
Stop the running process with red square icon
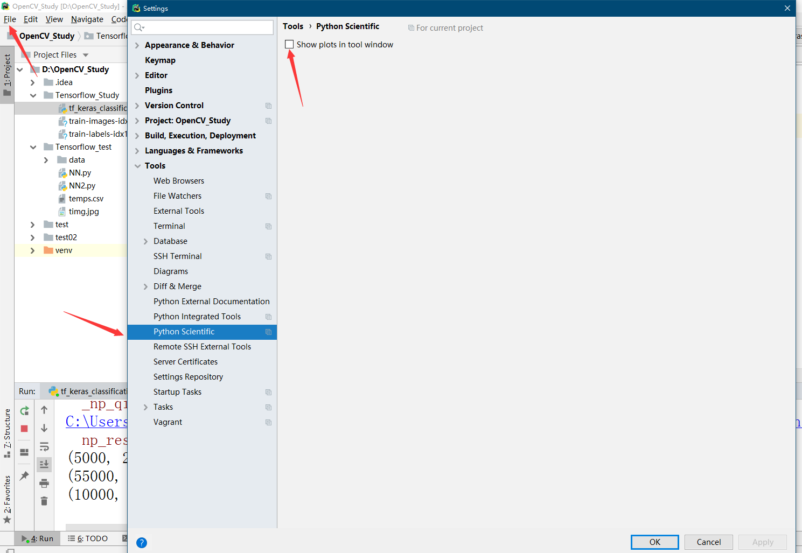tap(24, 429)
